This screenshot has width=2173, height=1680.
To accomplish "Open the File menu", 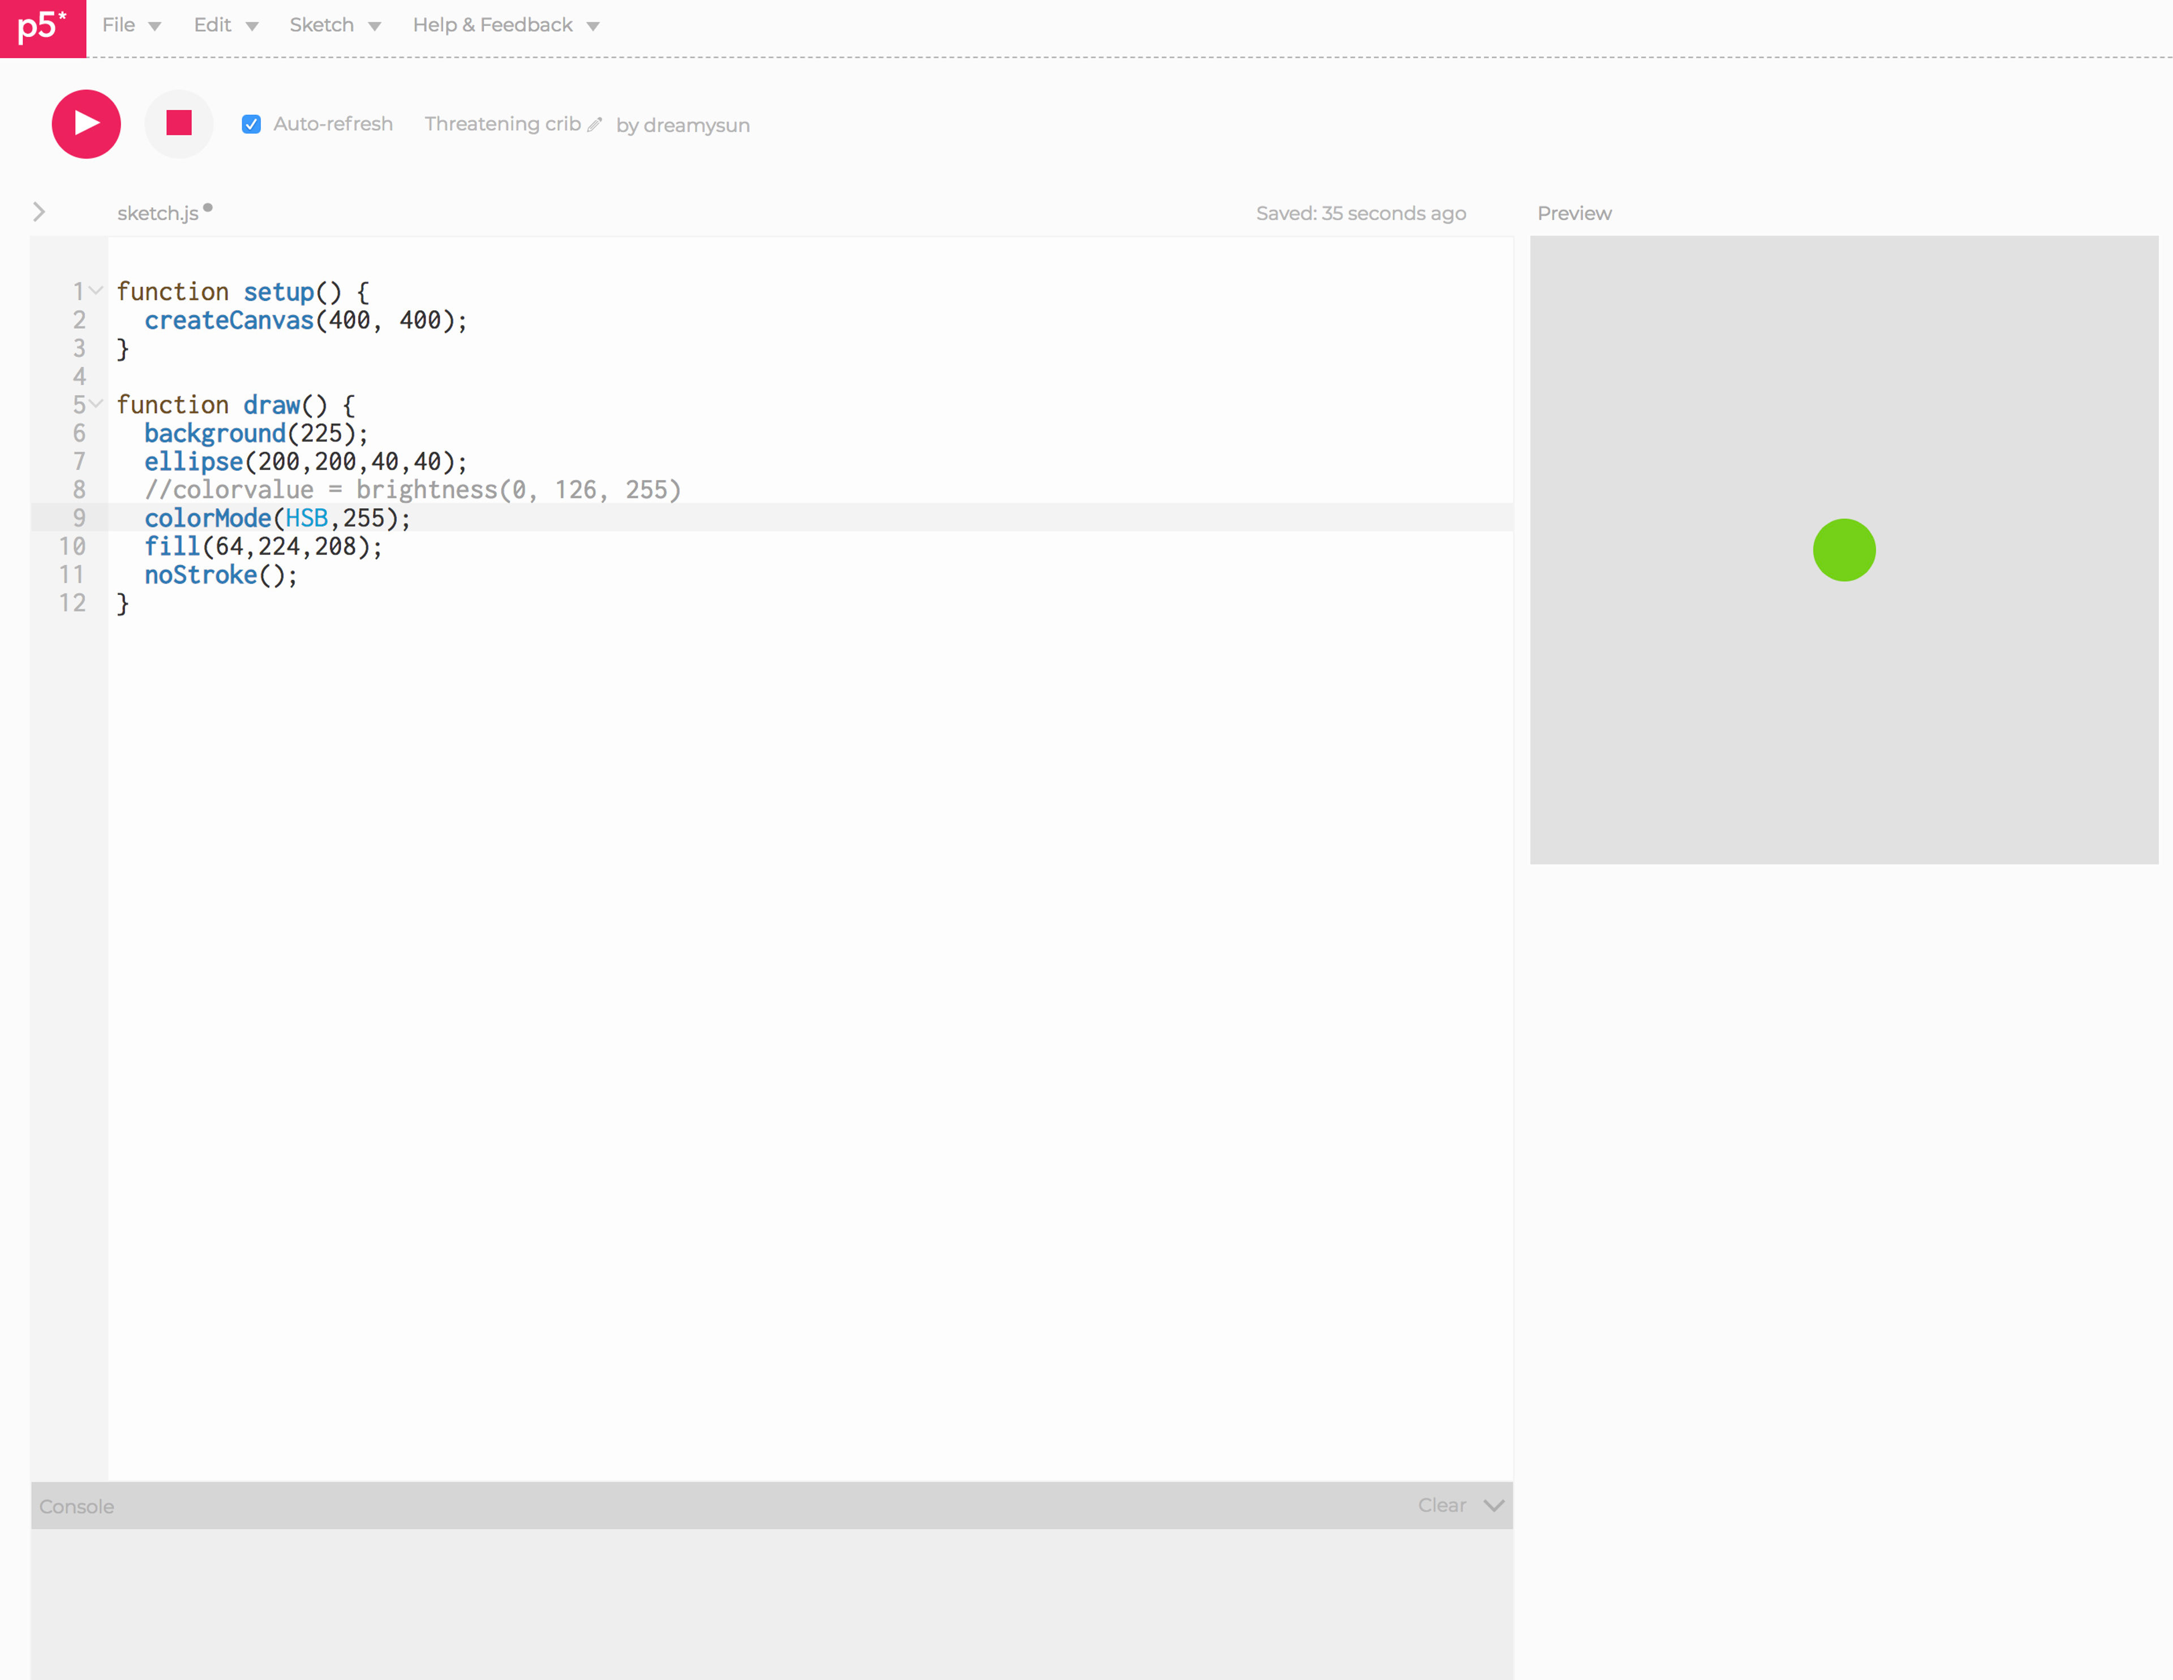I will 131,25.
